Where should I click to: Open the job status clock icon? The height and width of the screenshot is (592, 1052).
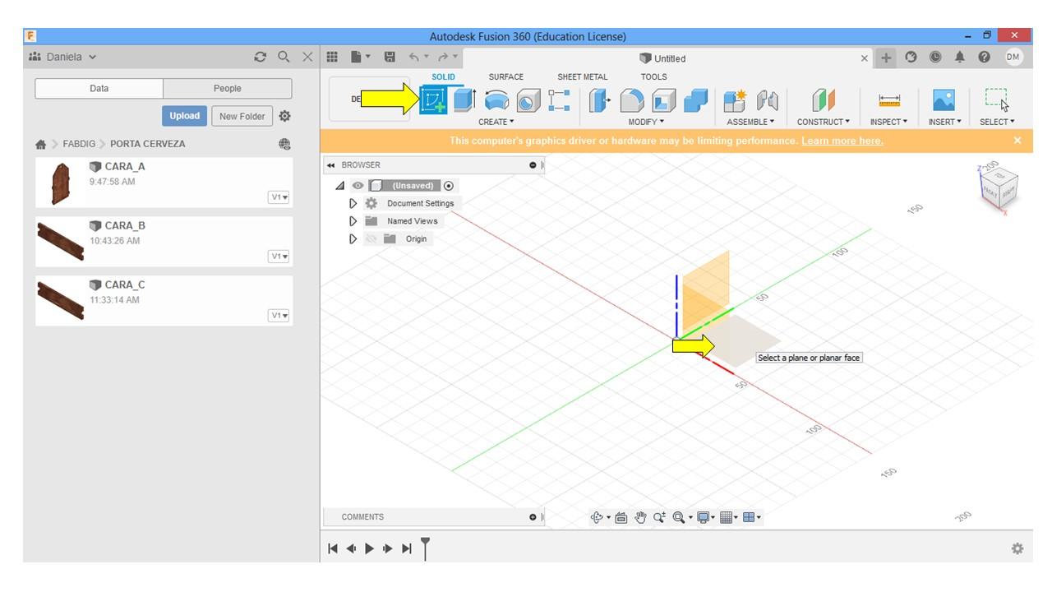(x=935, y=57)
